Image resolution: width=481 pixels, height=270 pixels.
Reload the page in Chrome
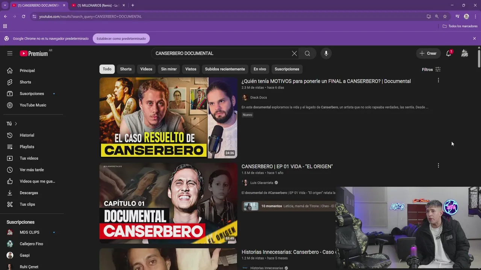pyautogui.click(x=23, y=16)
